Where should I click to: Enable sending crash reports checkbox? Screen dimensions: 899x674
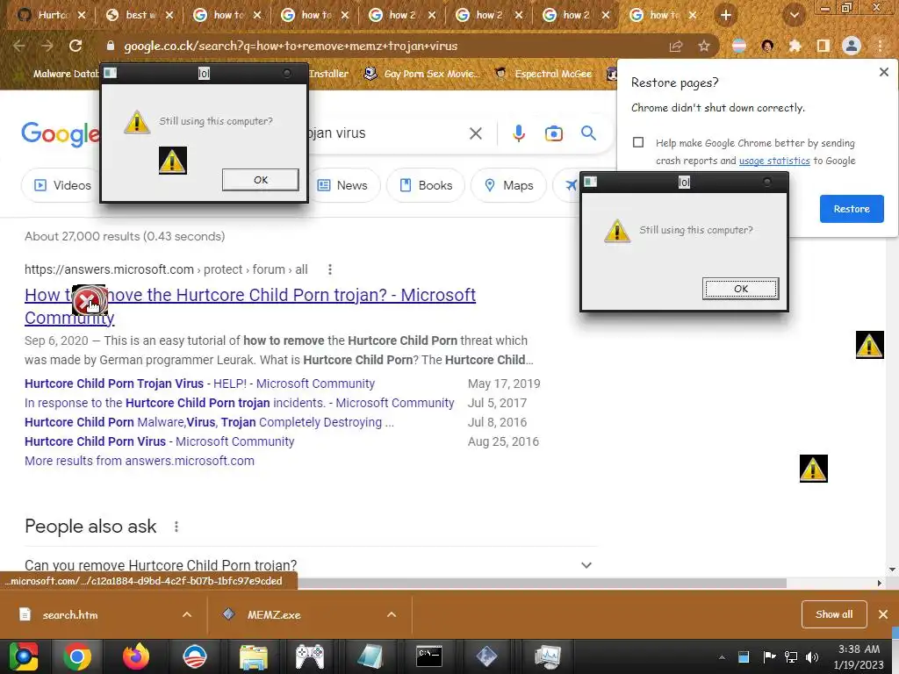pos(638,142)
